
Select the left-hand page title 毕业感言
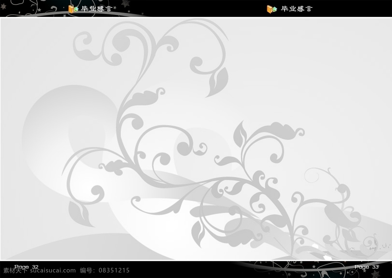coord(96,9)
